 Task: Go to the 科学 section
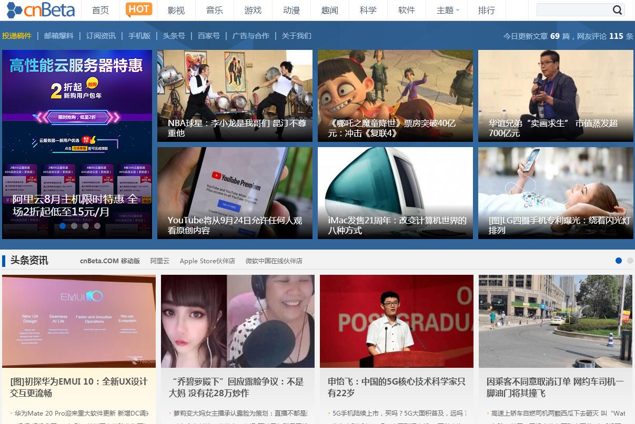coord(368,10)
